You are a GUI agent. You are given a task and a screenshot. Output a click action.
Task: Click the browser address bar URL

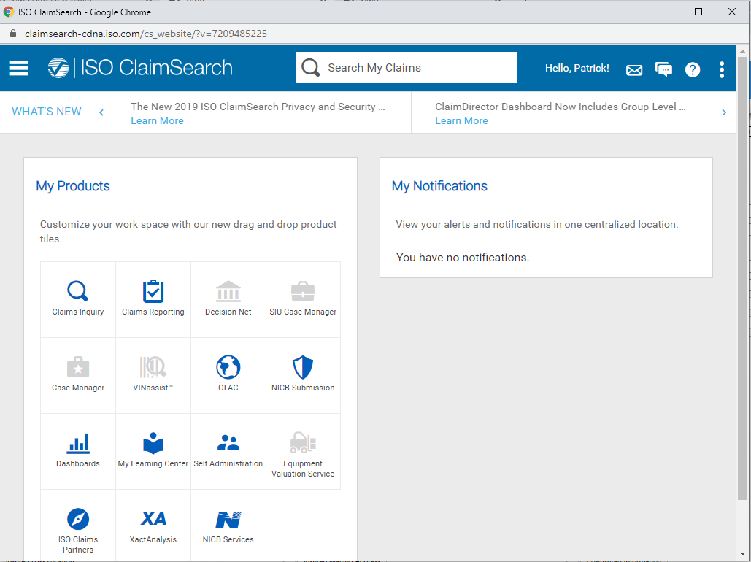point(146,34)
